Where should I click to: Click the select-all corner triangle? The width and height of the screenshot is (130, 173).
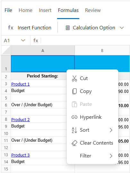pyautogui.click(x=6, y=50)
